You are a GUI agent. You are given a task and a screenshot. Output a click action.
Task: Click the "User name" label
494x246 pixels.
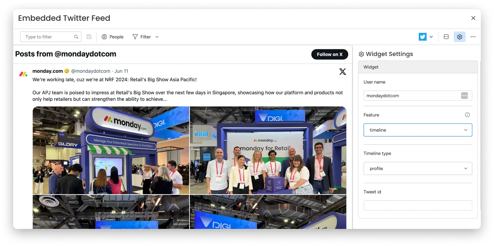[x=374, y=82]
